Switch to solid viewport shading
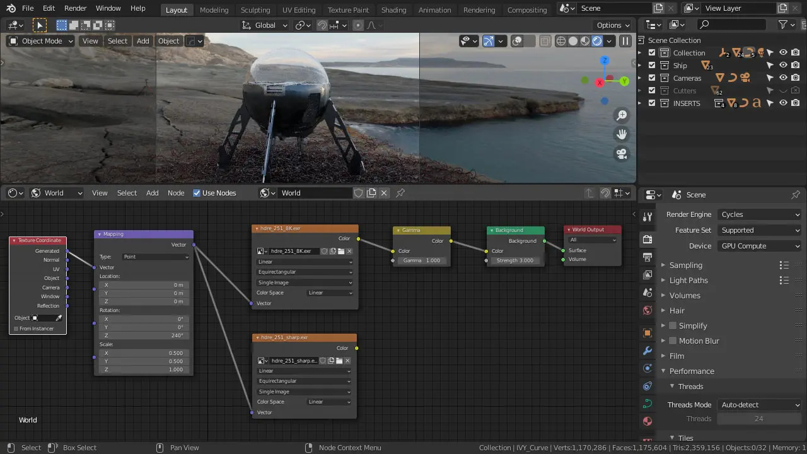 click(573, 41)
